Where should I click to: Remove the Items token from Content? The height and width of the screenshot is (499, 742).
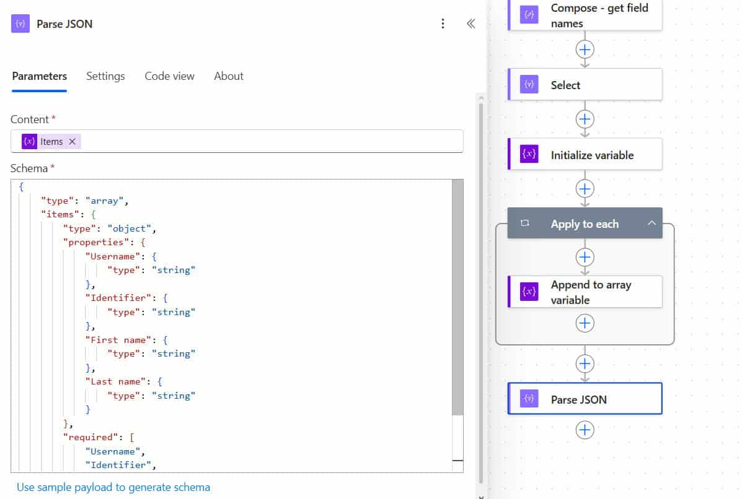(73, 141)
